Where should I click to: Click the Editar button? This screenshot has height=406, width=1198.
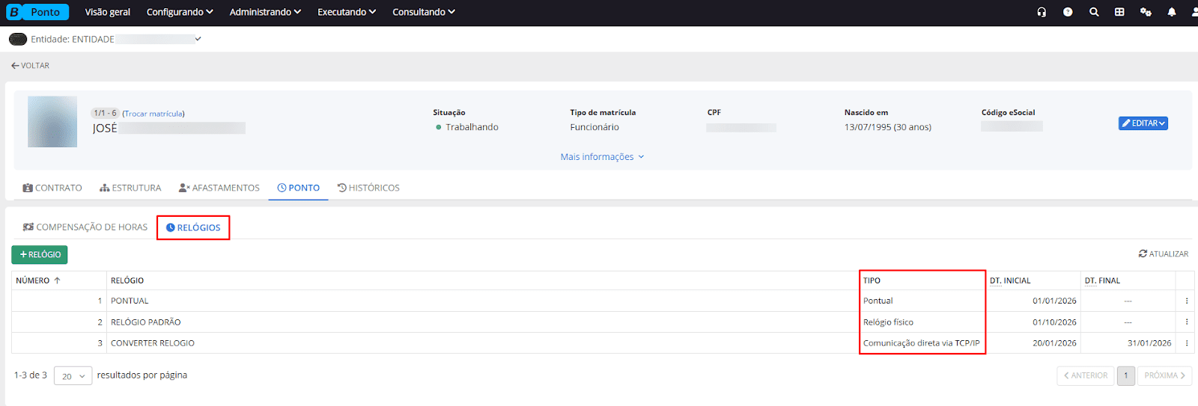click(x=1143, y=123)
